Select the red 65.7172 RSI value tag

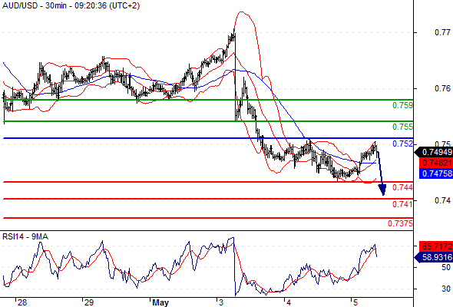[436, 246]
